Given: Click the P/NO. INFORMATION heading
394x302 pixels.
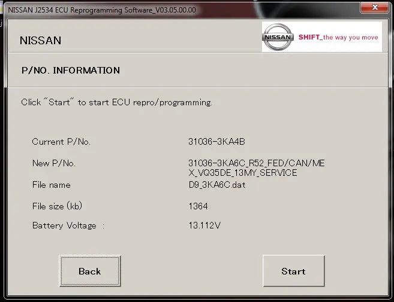Looking at the screenshot, I should pos(70,70).
